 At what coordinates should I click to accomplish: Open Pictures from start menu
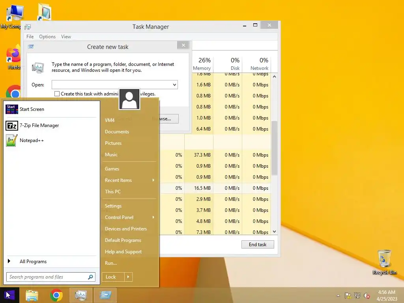[113, 143]
